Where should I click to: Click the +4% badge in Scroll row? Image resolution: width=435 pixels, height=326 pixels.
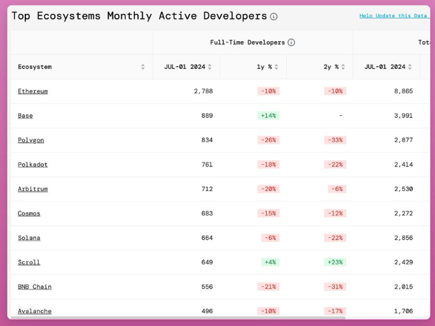click(x=270, y=262)
